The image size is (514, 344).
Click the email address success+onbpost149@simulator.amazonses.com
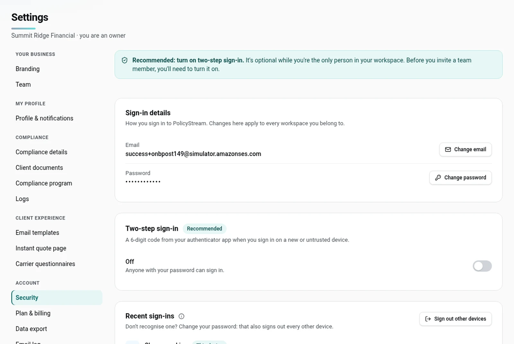(x=193, y=154)
